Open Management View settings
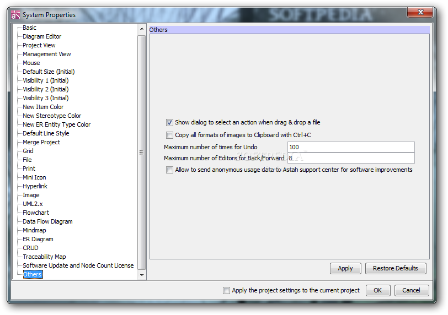448x315 pixels. point(46,54)
